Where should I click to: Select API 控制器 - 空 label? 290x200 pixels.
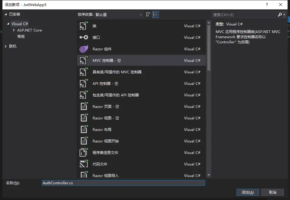click(x=105, y=84)
